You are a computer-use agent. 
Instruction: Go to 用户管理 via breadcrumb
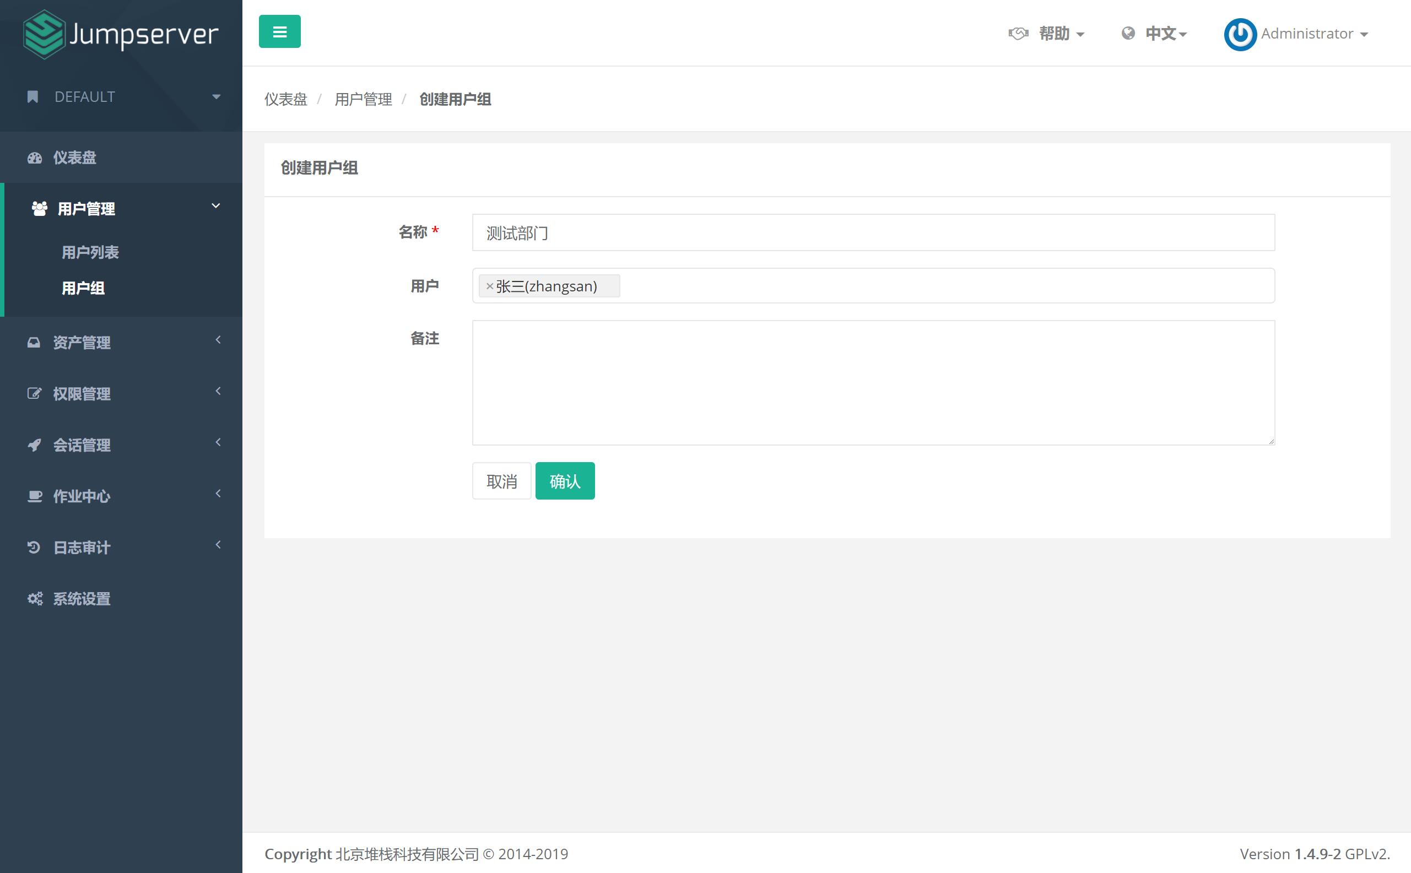pyautogui.click(x=363, y=99)
